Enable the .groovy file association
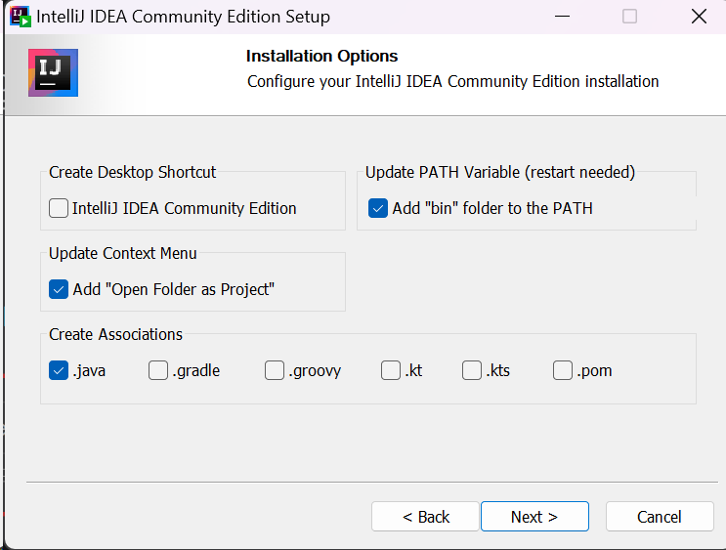The height and width of the screenshot is (550, 726). click(x=275, y=370)
